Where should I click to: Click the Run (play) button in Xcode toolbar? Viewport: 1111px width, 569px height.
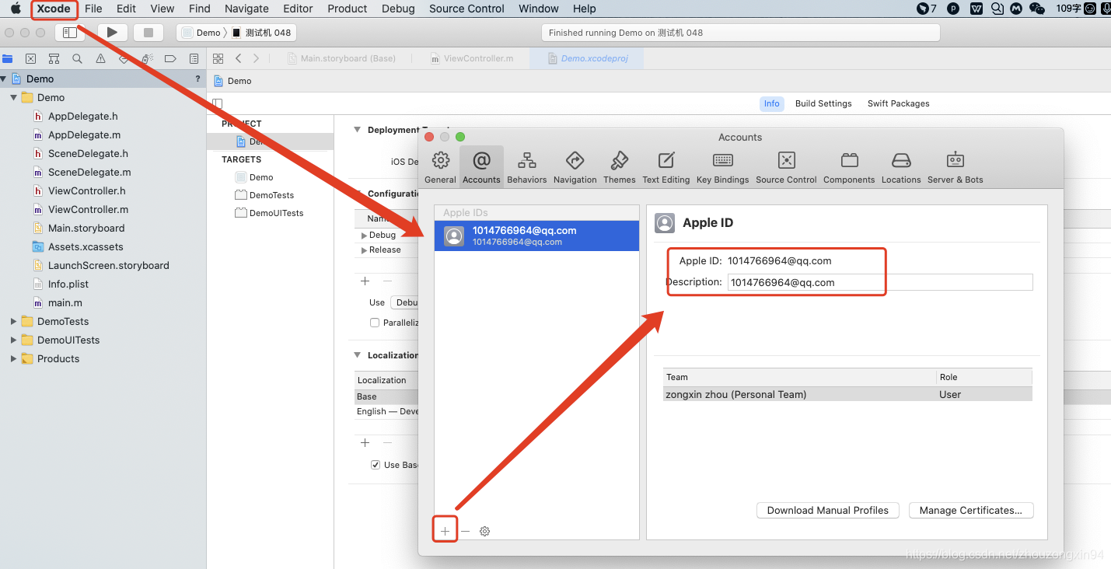click(113, 33)
